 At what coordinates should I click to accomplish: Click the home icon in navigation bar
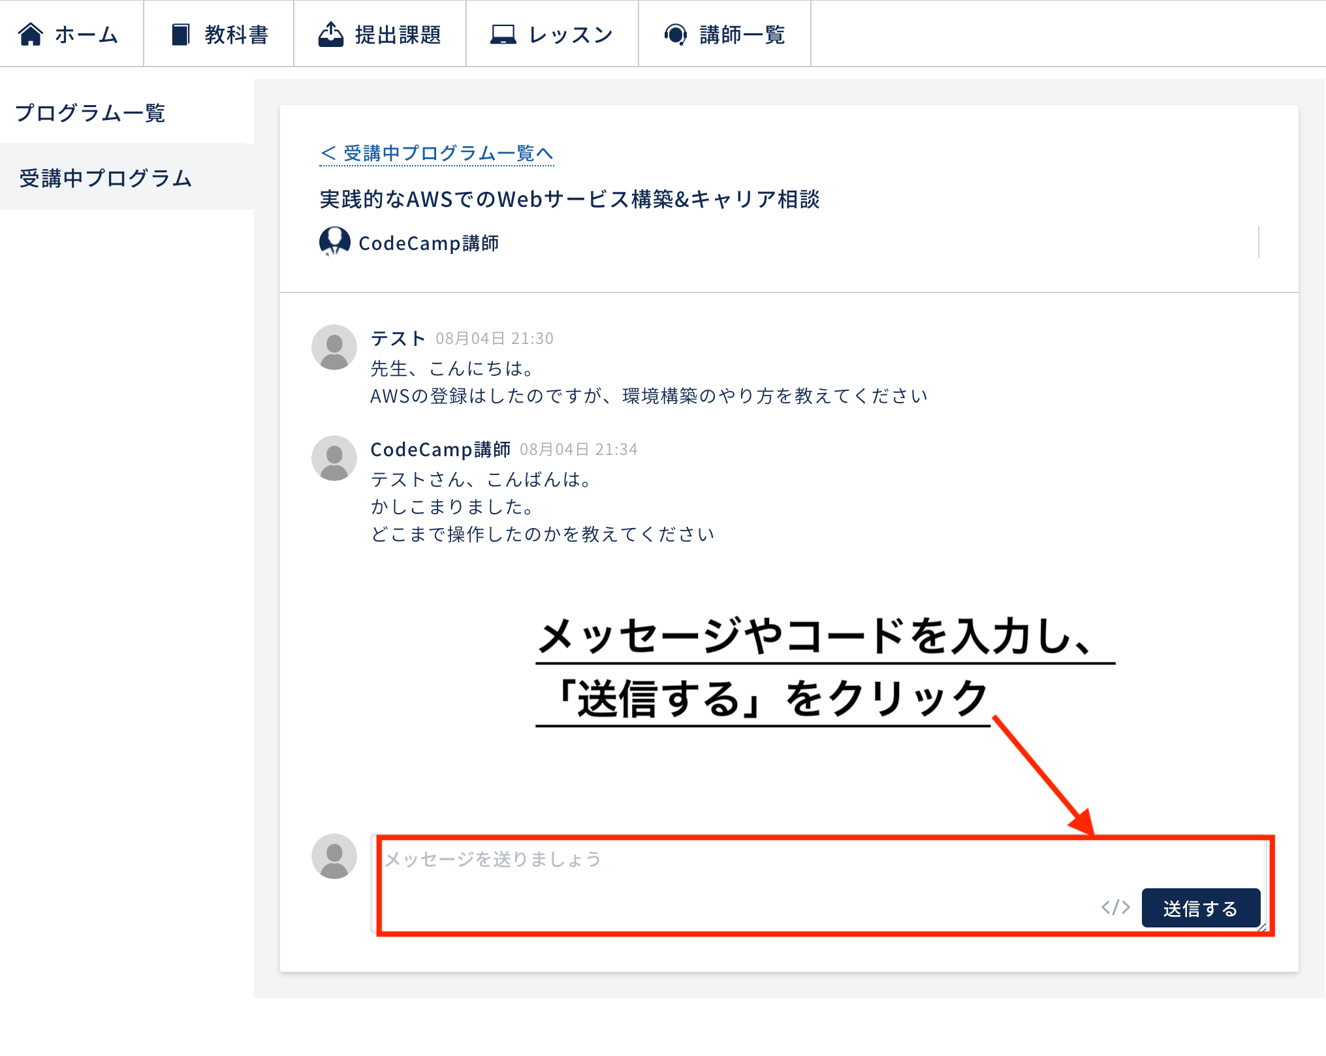coord(31,34)
